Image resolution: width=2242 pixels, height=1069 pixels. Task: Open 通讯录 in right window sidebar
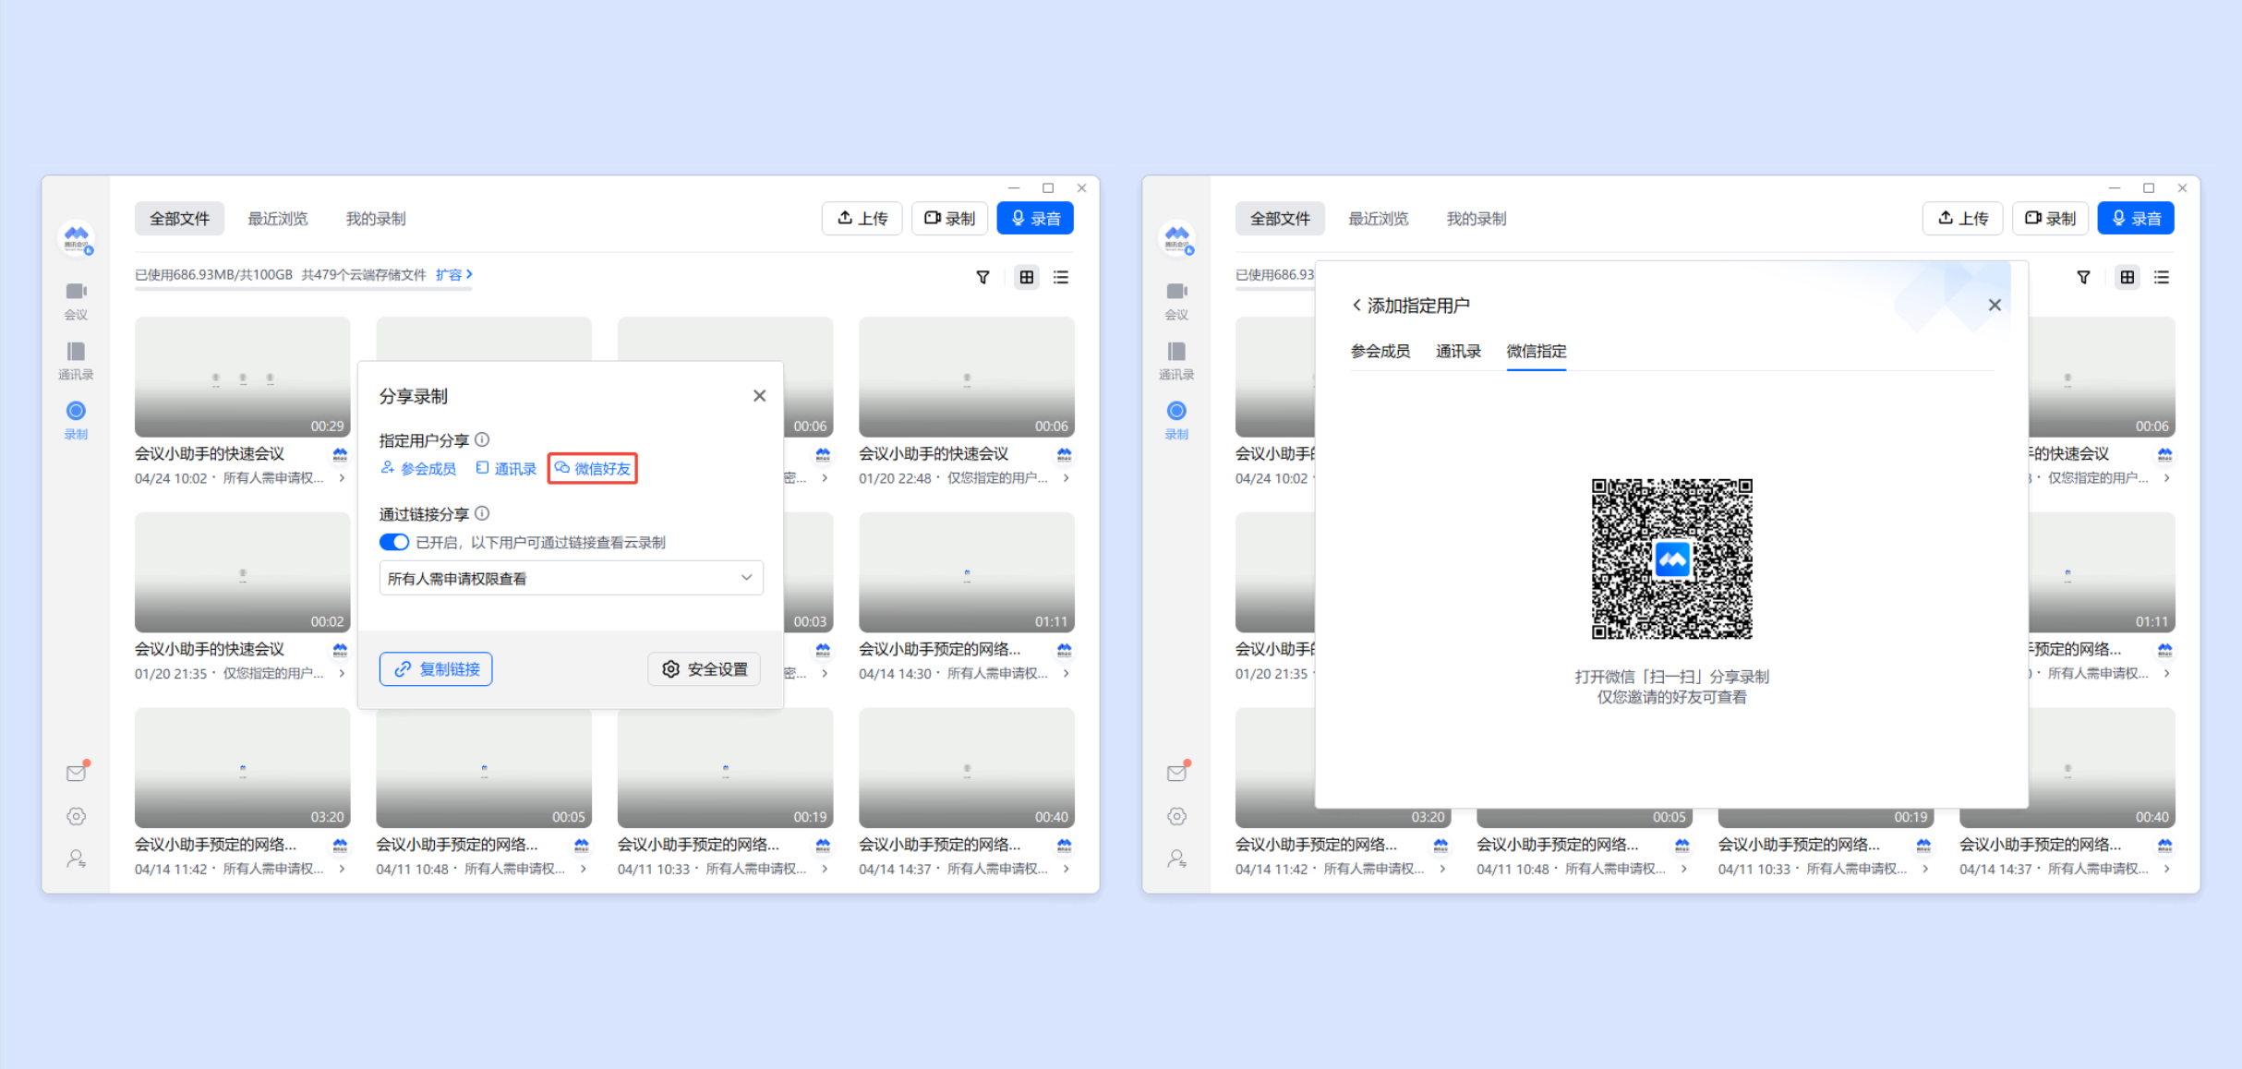pyautogui.click(x=1176, y=361)
